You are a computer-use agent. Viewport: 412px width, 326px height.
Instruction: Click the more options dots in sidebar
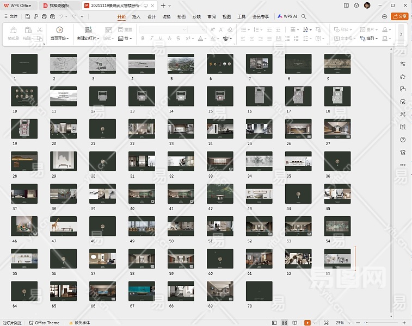coord(403,165)
